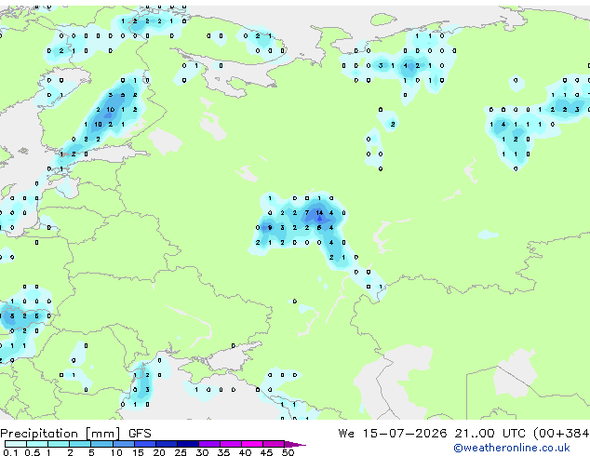
Task: Click the Precipitation [mm] GFS title
Action: [x=75, y=434]
